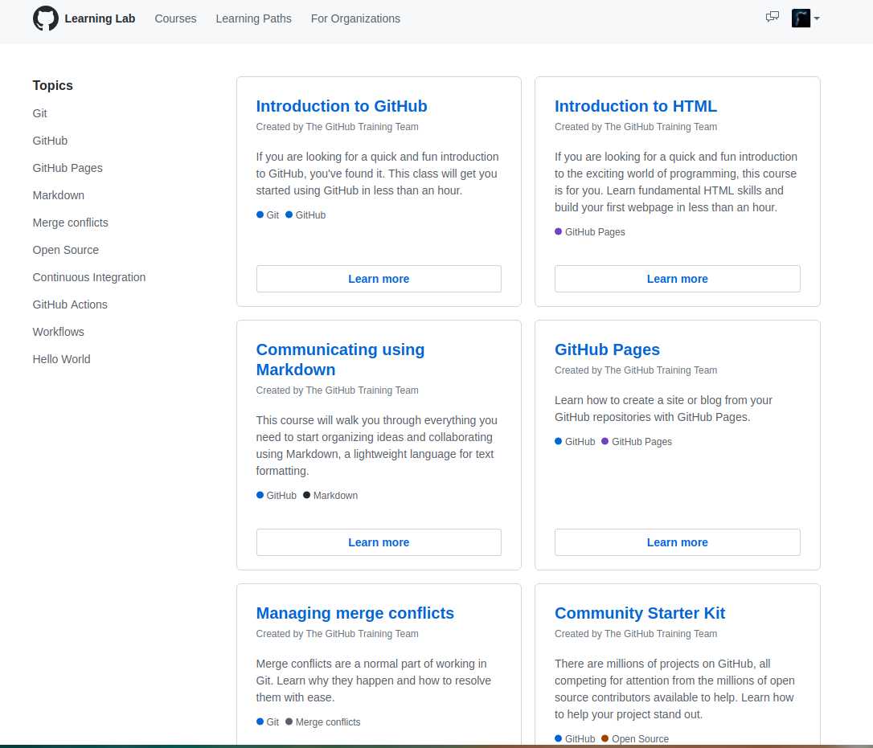Expand the user account dropdown arrow
Viewport: 873px width, 748px height.
click(817, 18)
